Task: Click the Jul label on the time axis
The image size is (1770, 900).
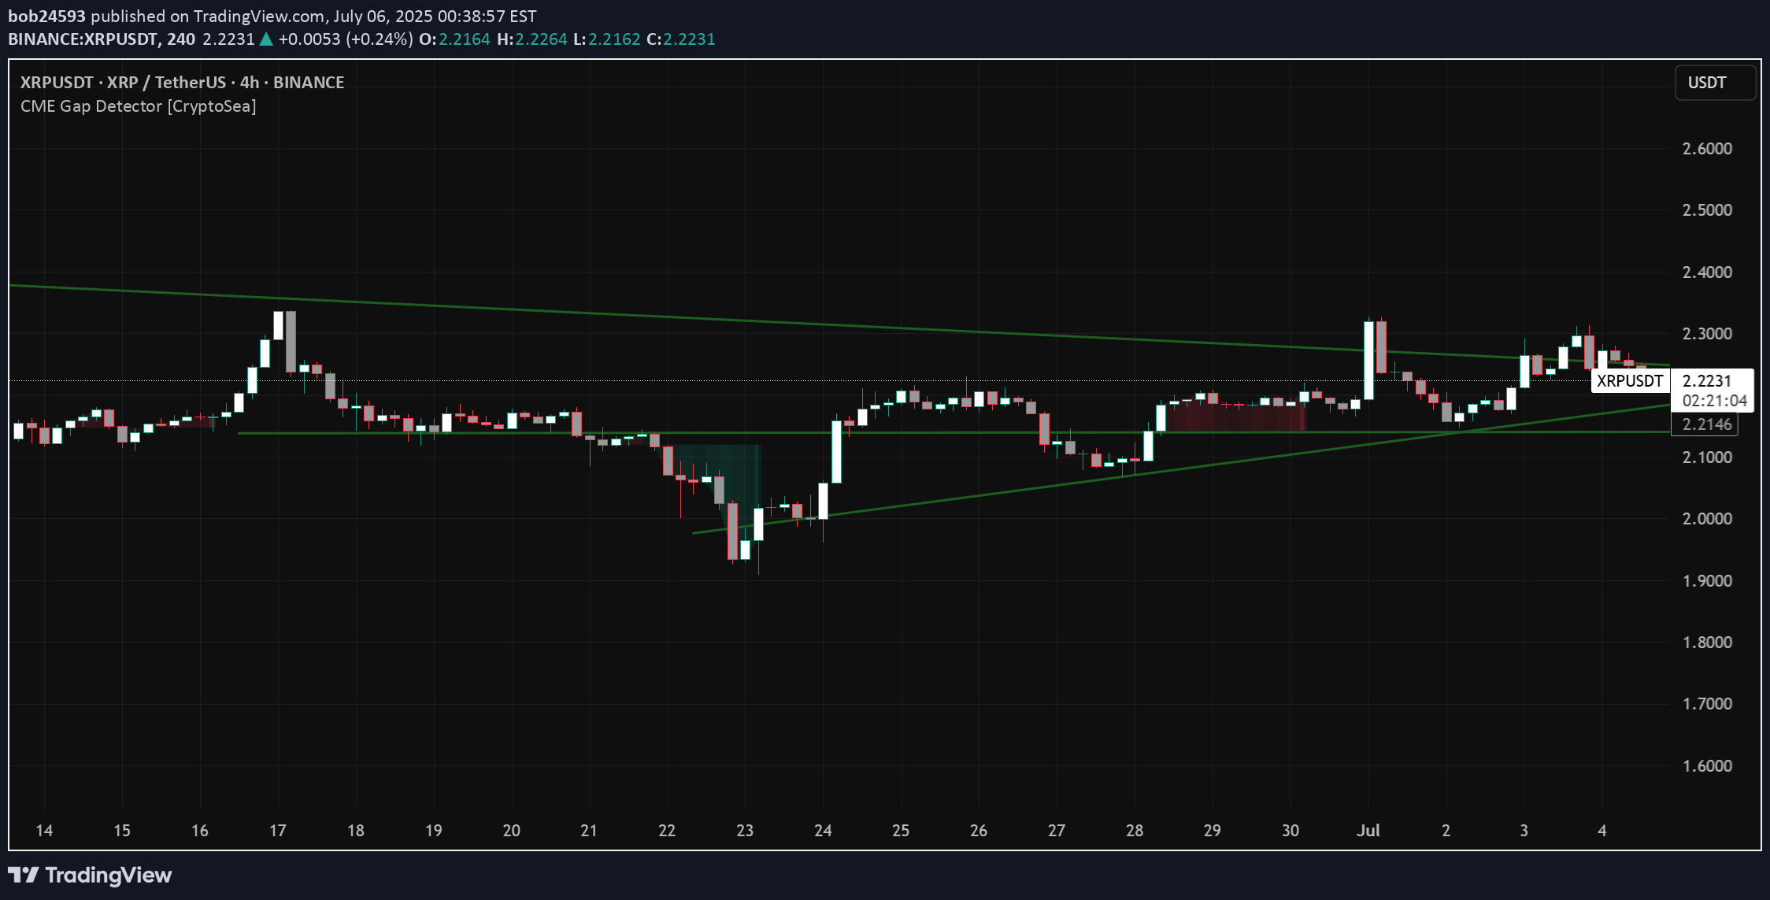Action: (x=1368, y=831)
